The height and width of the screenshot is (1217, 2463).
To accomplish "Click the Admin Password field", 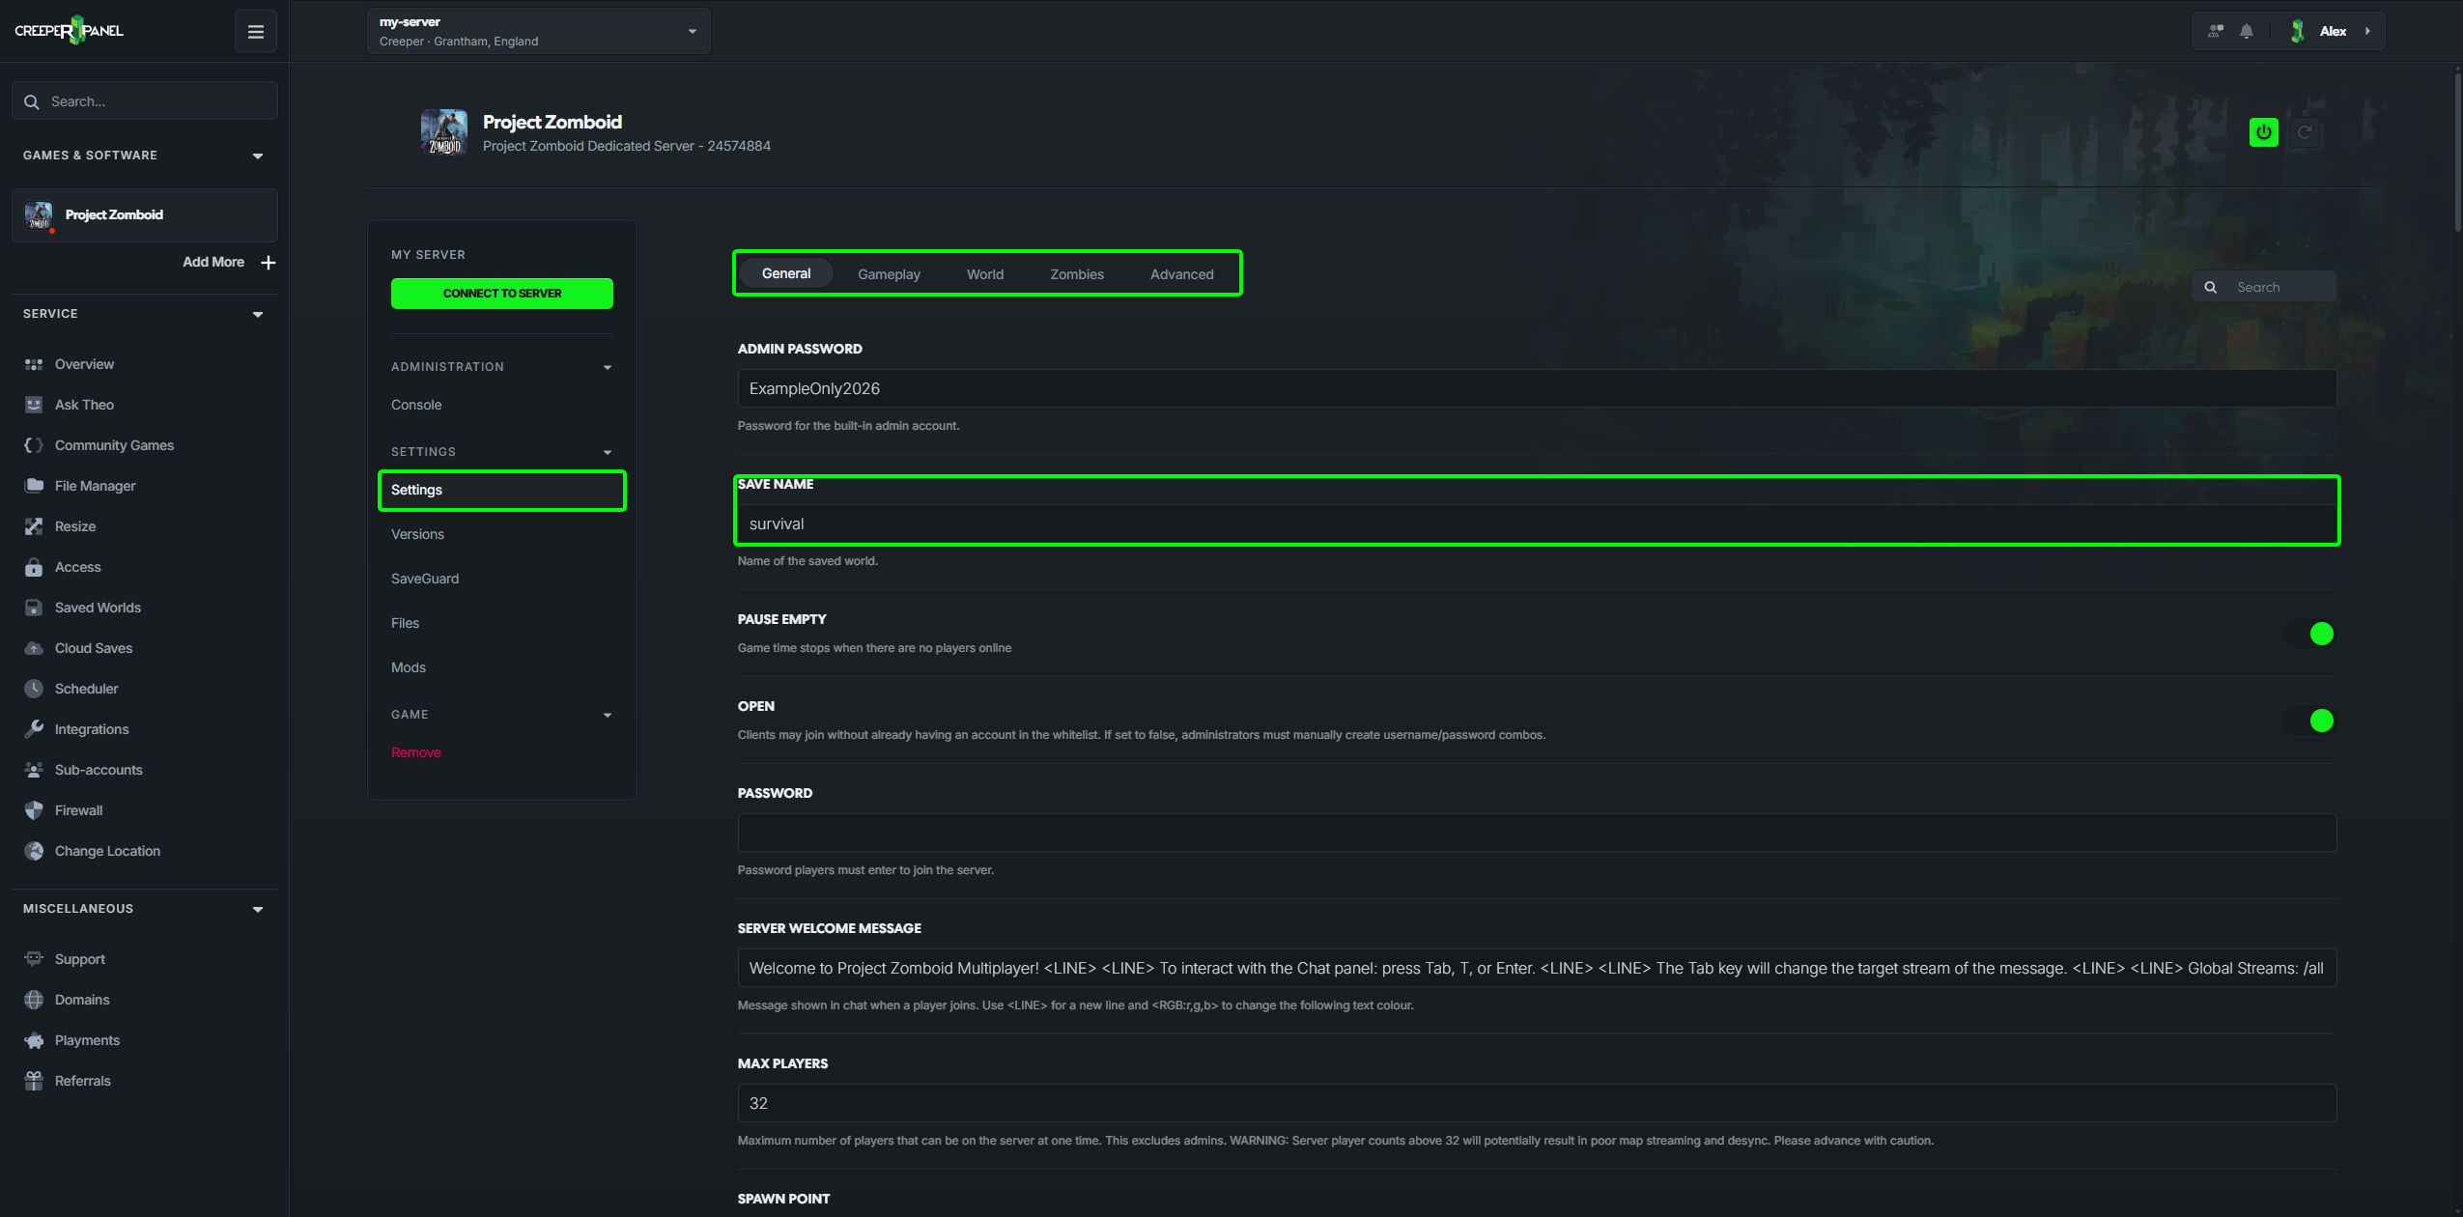I will 1537,388.
